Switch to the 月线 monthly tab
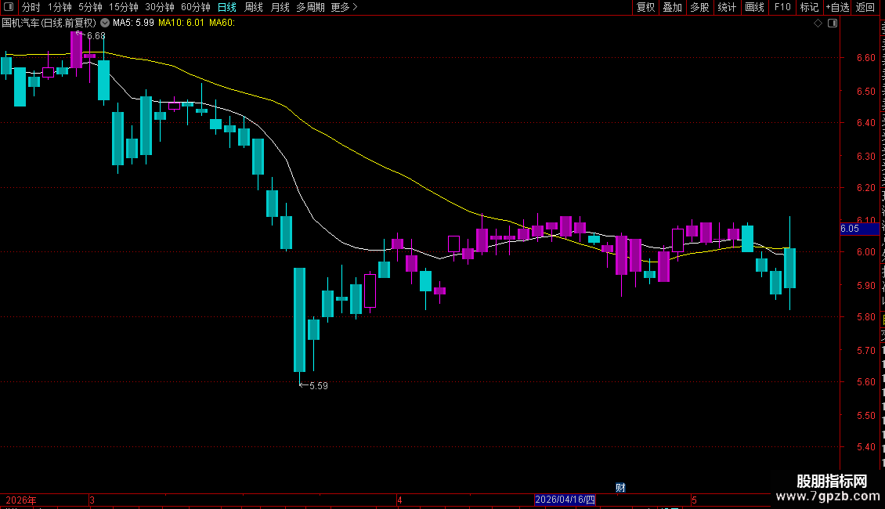 (280, 7)
